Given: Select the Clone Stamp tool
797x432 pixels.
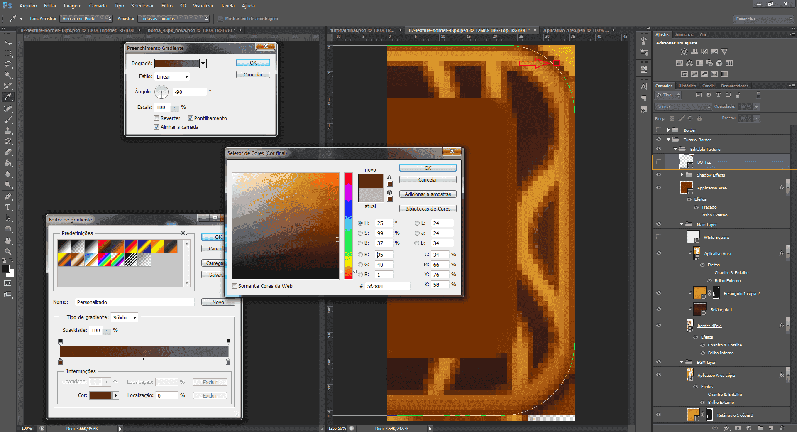Looking at the screenshot, I should pos(8,130).
